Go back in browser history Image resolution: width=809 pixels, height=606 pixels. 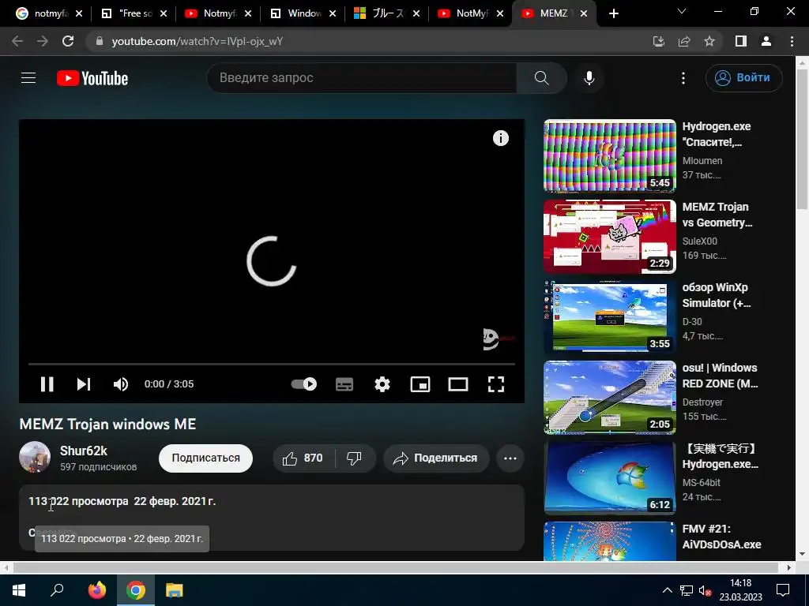coord(17,41)
